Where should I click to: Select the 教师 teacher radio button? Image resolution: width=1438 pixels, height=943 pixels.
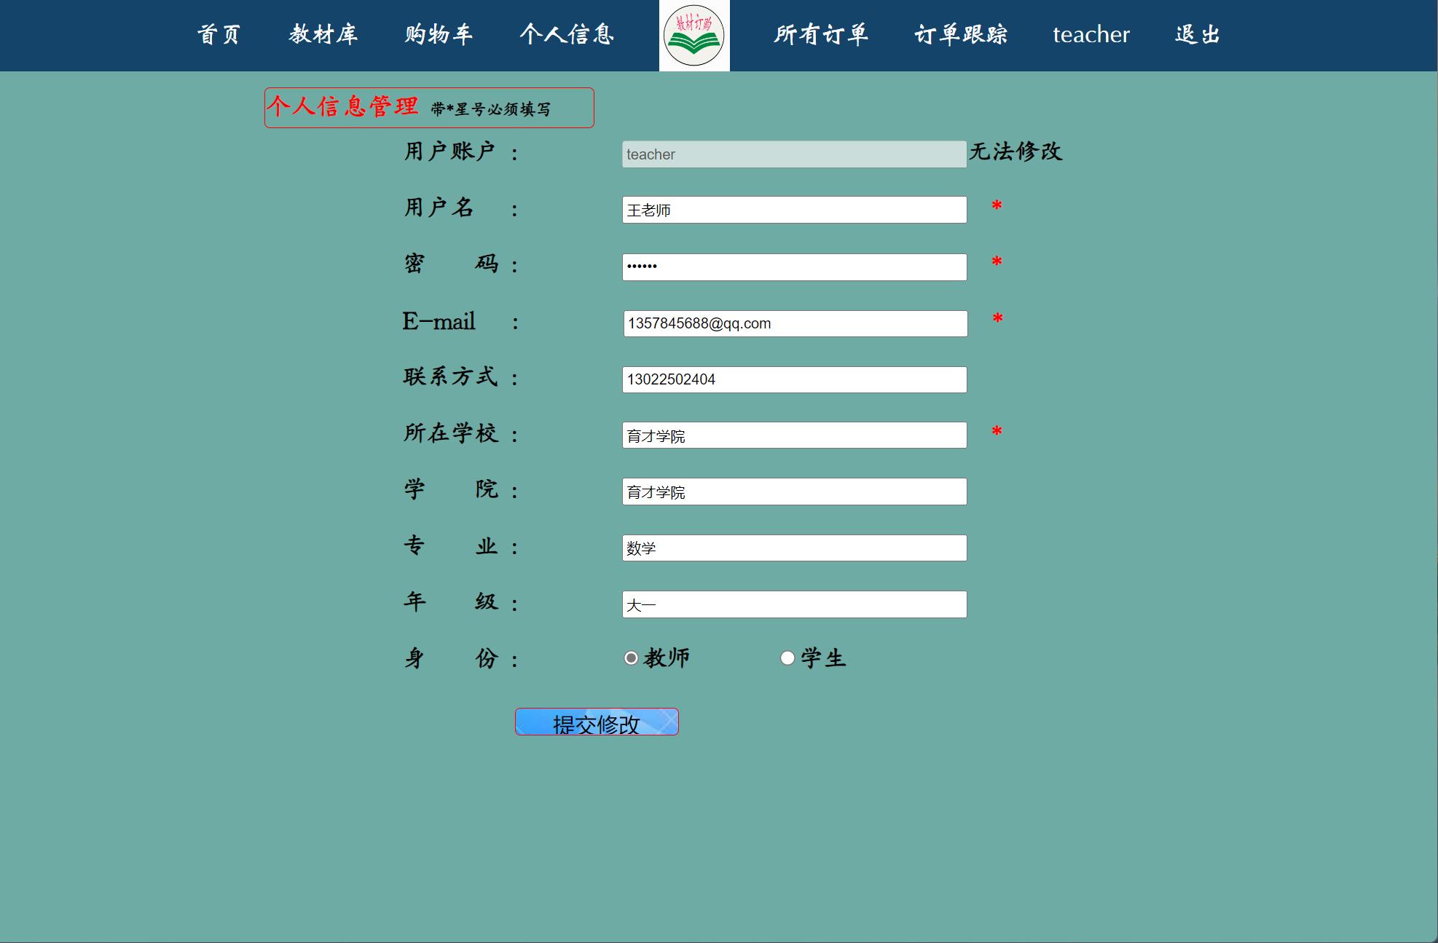[631, 658]
